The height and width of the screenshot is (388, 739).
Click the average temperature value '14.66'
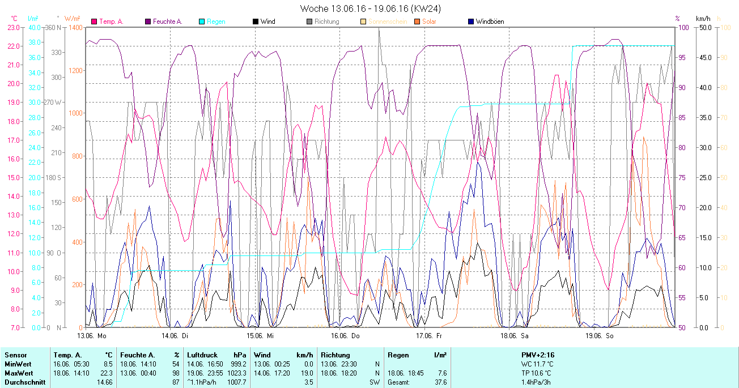(105, 382)
